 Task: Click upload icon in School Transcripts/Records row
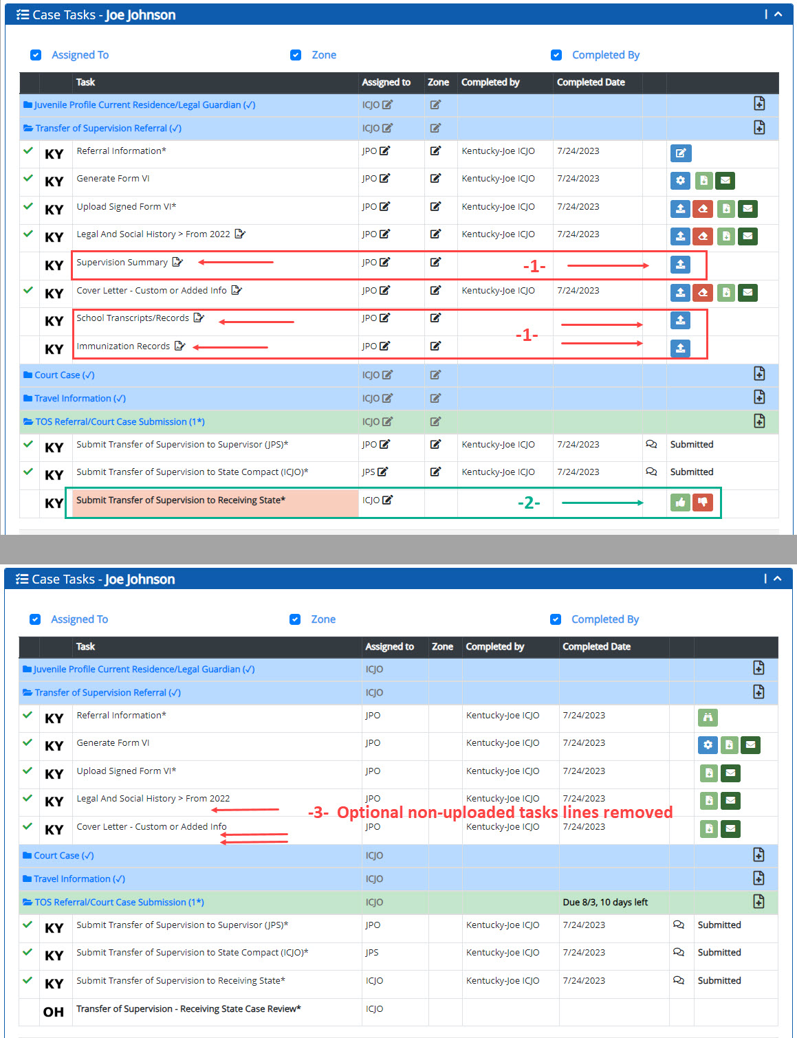[x=681, y=320]
